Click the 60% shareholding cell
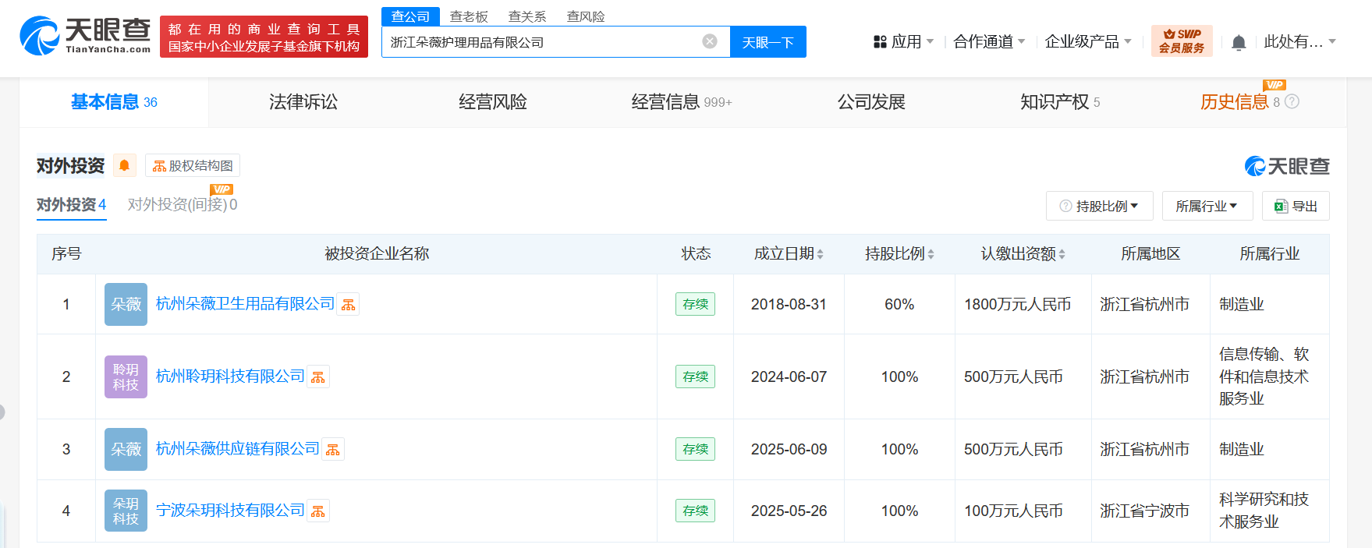Screen dimensions: 1372x548 pos(899,304)
